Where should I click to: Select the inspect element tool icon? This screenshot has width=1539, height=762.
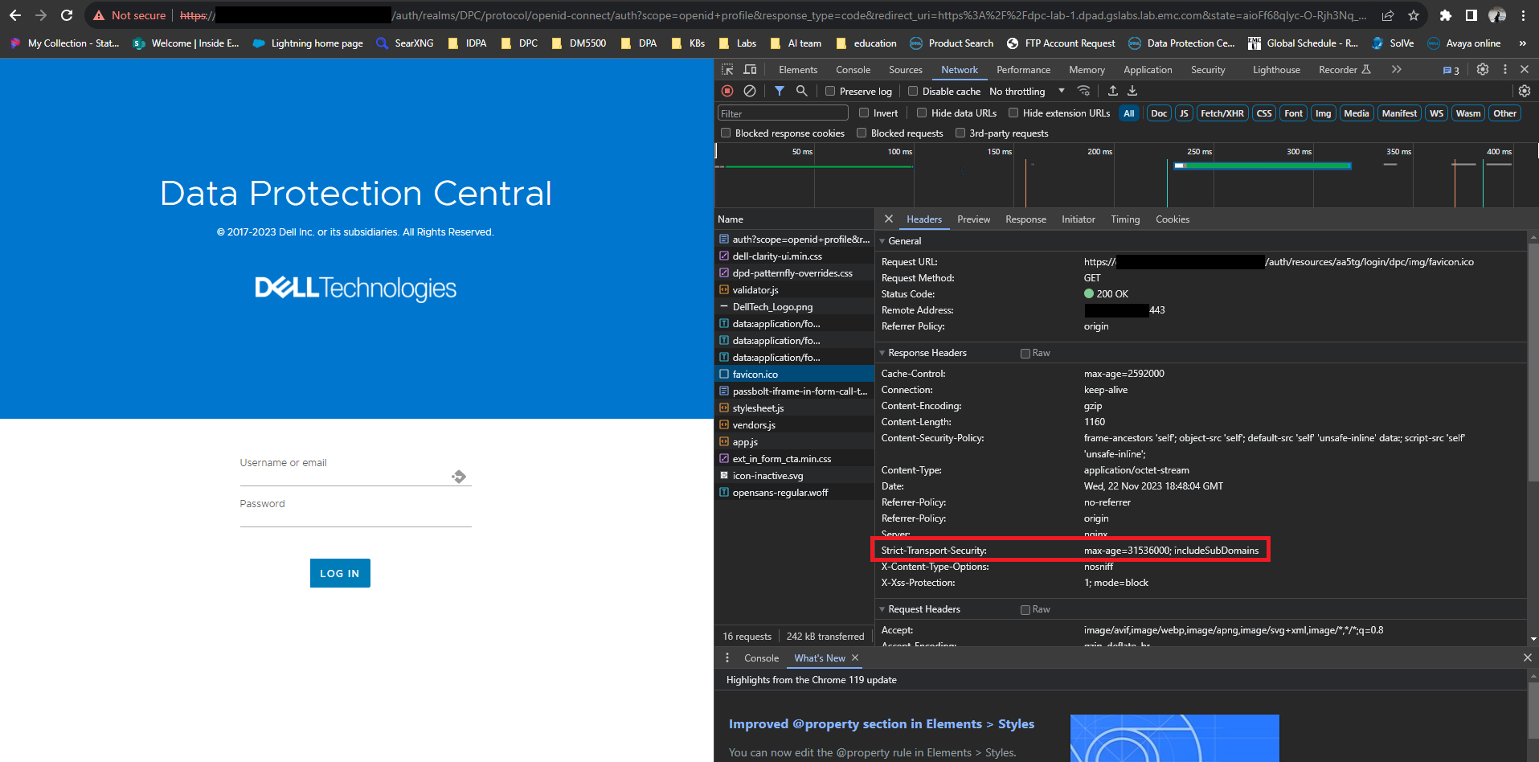click(726, 70)
